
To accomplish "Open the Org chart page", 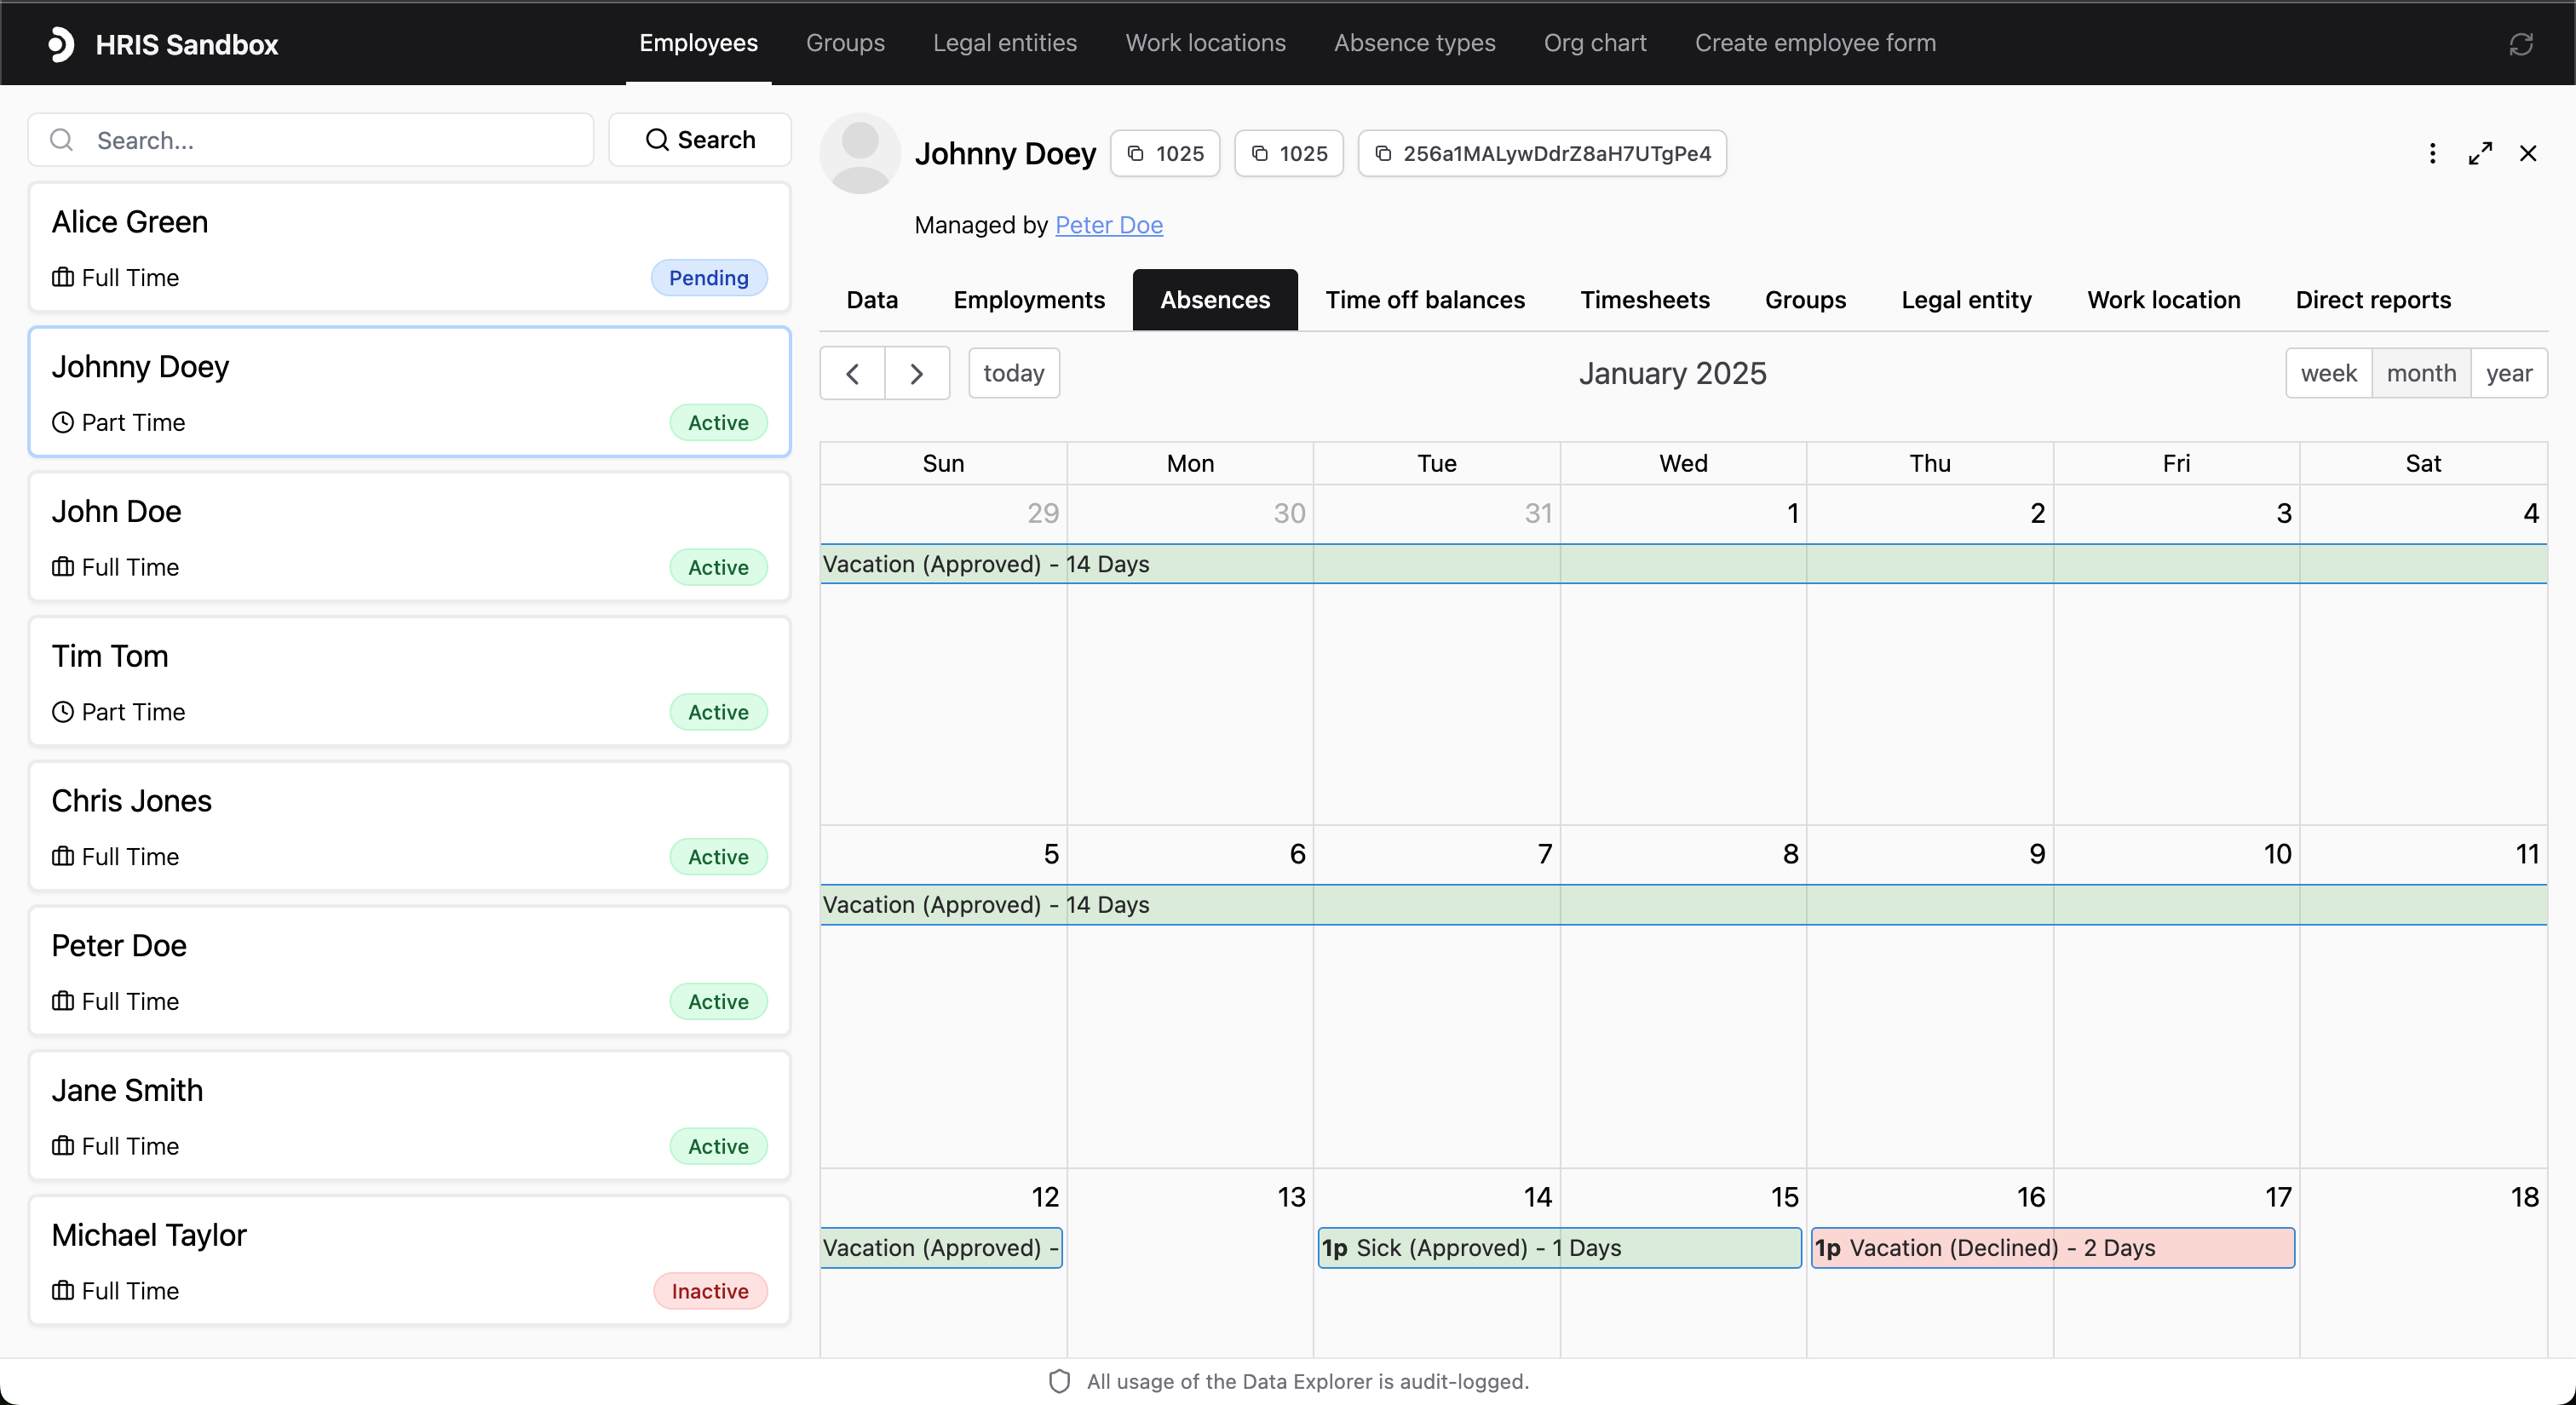I will click(1595, 43).
